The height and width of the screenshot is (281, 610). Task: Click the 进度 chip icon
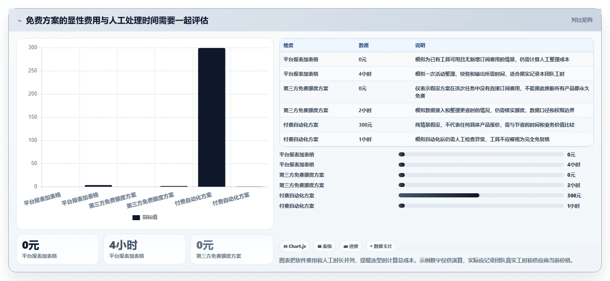click(x=345, y=246)
